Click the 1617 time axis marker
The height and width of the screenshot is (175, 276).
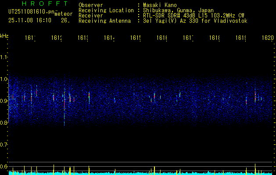pos(188,38)
